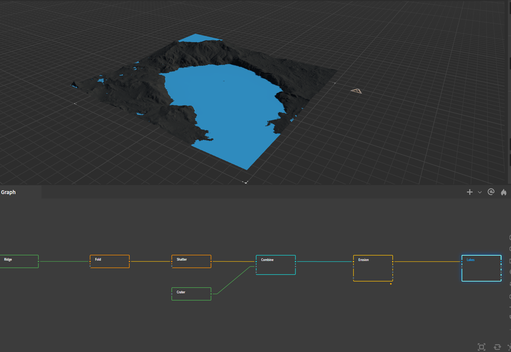Select the Combine node
Image resolution: width=511 pixels, height=352 pixels.
click(x=276, y=264)
